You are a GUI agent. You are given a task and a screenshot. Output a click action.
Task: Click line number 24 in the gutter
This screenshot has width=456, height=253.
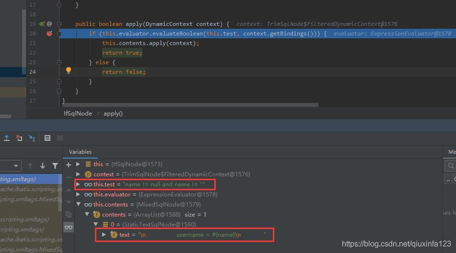(33, 72)
